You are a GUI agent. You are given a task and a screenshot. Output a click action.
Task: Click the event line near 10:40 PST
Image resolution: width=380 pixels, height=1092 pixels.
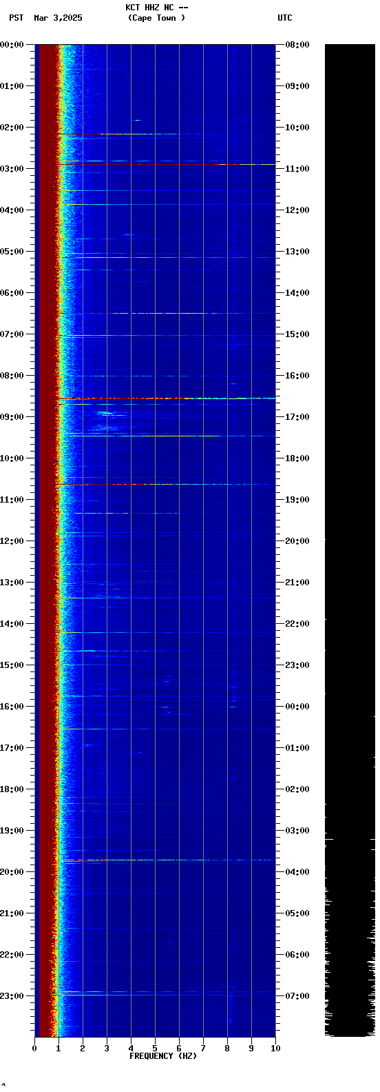coord(166,484)
